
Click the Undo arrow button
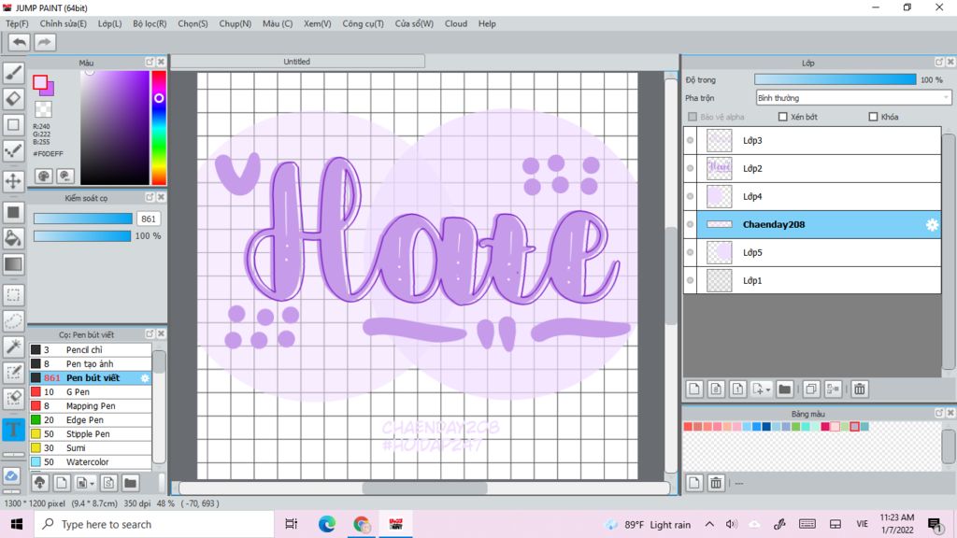coord(19,42)
